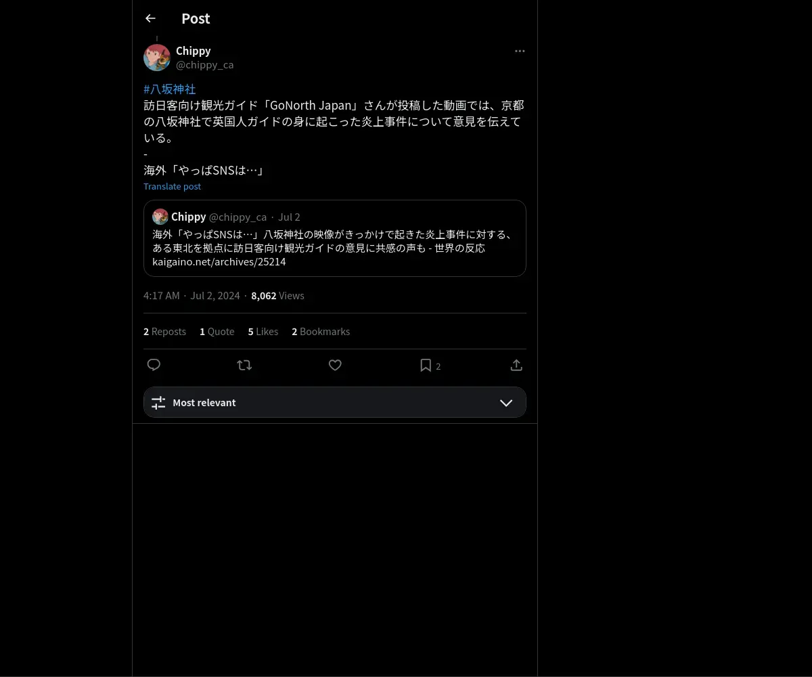Viewport: 812px width, 677px height.
Task: Repost using the retweet arrows icon
Action: pyautogui.click(x=244, y=365)
